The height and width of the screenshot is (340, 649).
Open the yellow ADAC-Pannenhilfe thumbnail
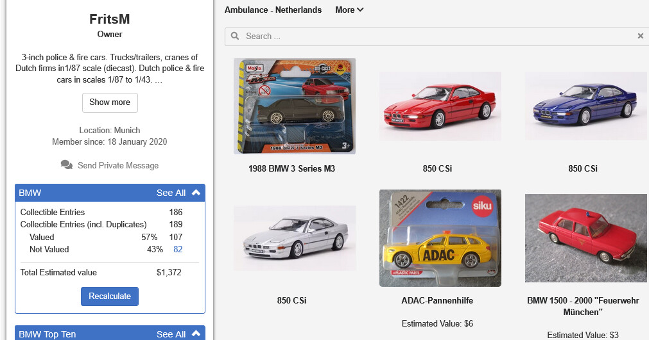tap(440, 238)
